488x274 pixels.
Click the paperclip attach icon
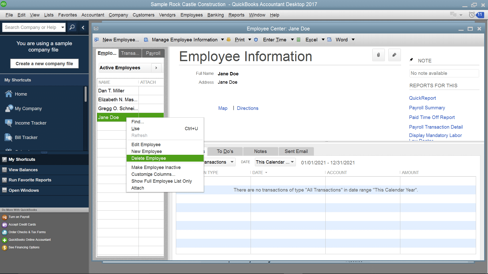[x=378, y=55]
